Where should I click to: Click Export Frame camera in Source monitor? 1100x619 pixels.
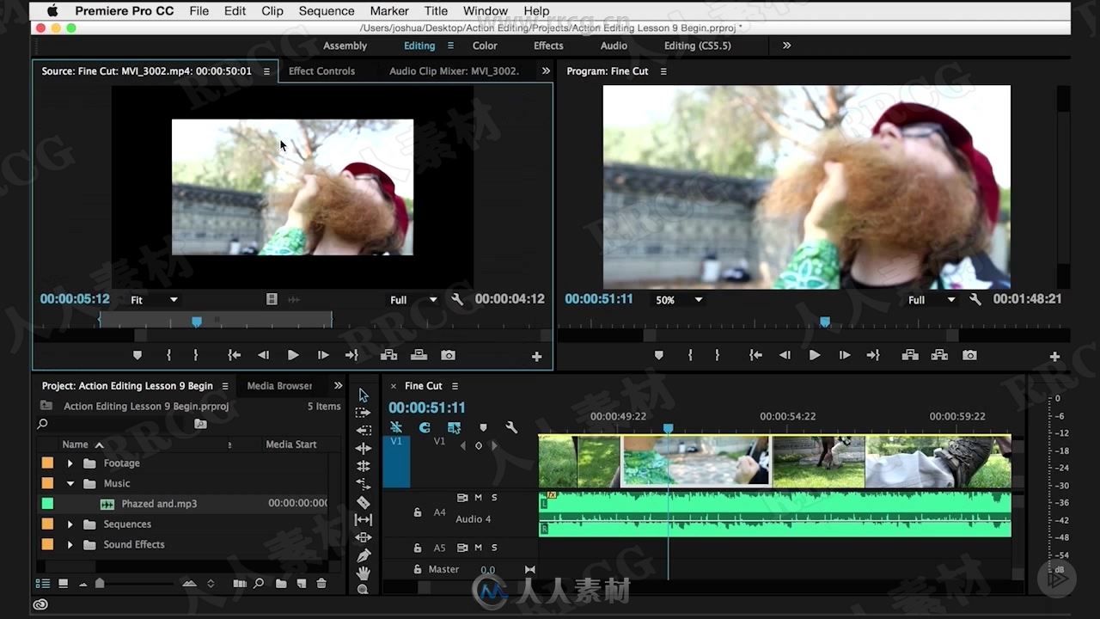coord(448,355)
